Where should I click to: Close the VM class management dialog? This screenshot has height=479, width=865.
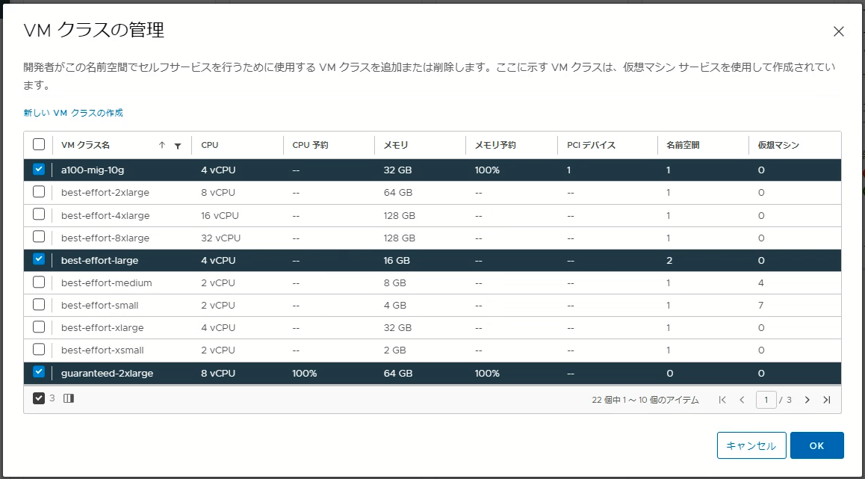(x=839, y=31)
